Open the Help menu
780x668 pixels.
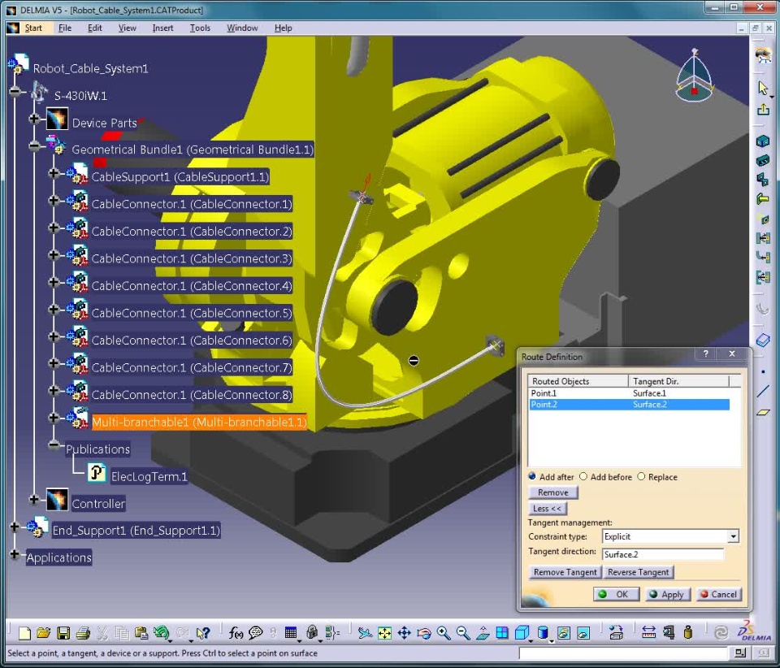click(283, 28)
